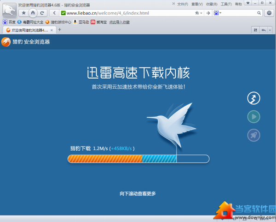Open the Baidu search engine selector
The image size is (276, 222).
(x=218, y=13)
